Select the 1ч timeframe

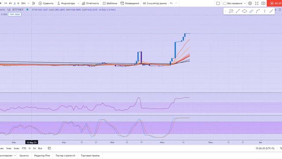(x=6, y=3)
